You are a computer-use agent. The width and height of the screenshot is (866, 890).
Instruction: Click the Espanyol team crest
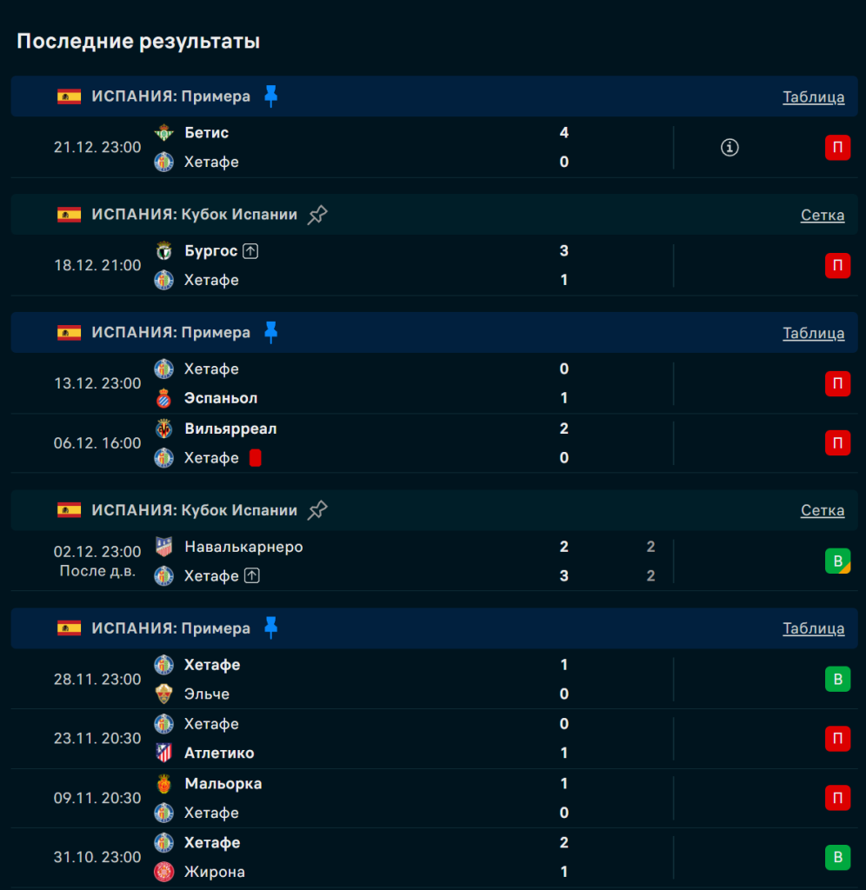(x=163, y=399)
